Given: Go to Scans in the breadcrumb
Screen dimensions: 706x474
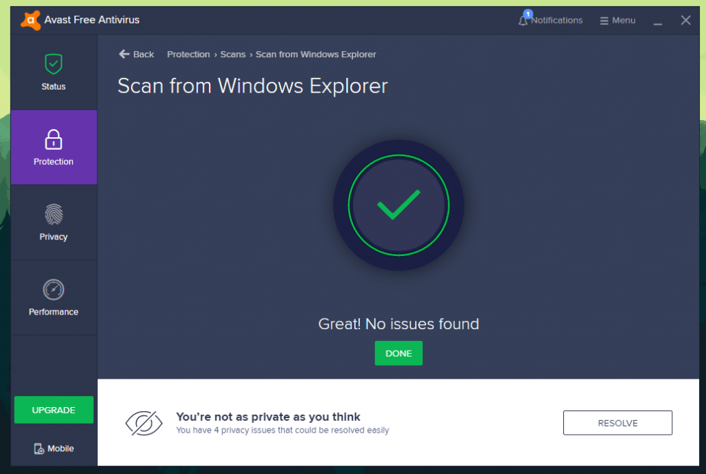Looking at the screenshot, I should (233, 55).
